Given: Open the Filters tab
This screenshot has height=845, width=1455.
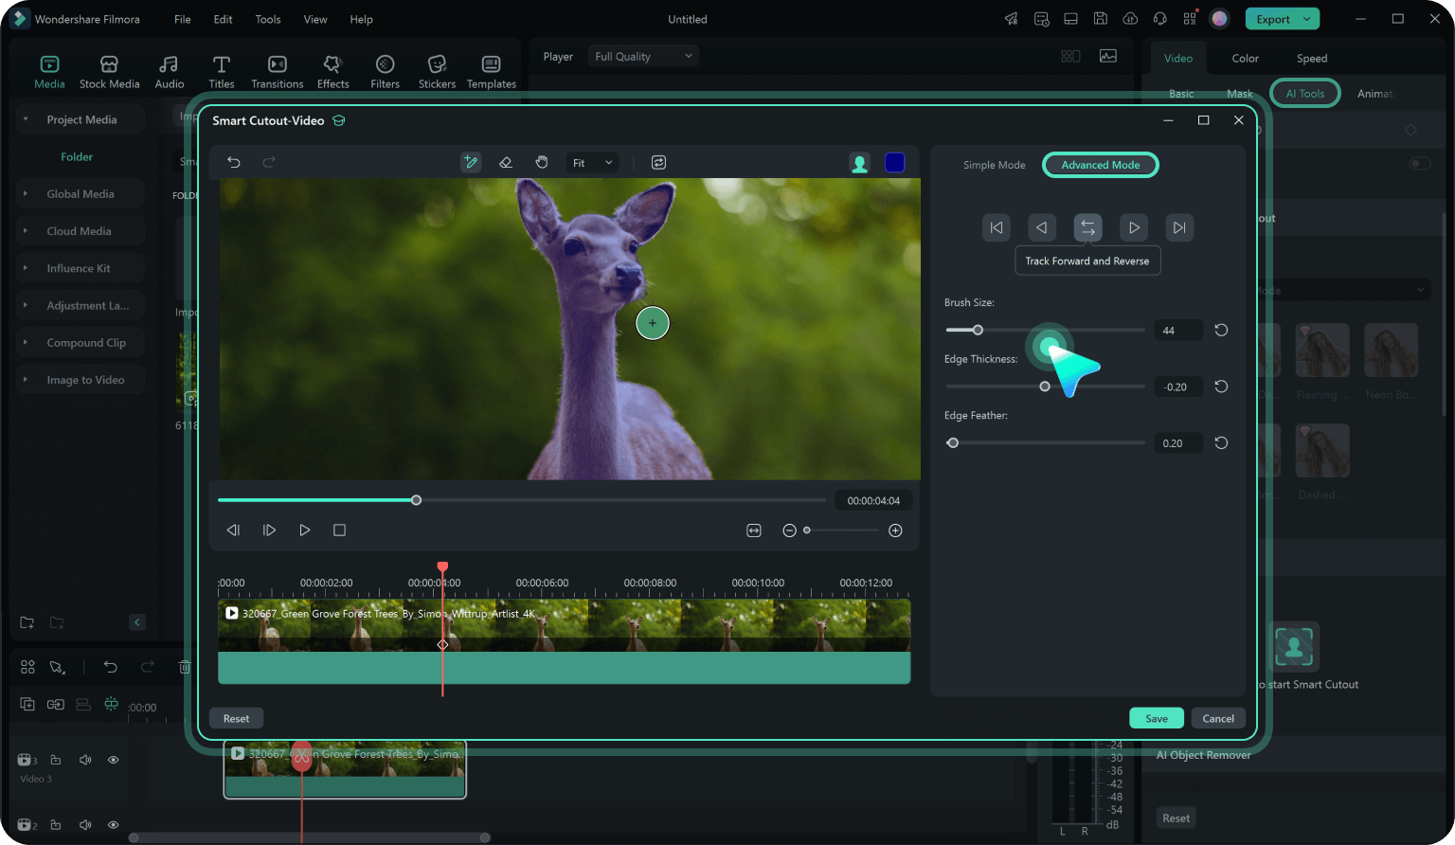Looking at the screenshot, I should pyautogui.click(x=385, y=72).
